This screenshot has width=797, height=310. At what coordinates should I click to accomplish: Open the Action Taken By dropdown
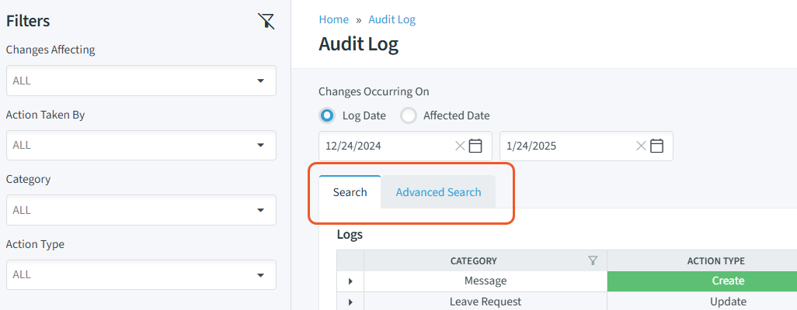click(x=141, y=145)
